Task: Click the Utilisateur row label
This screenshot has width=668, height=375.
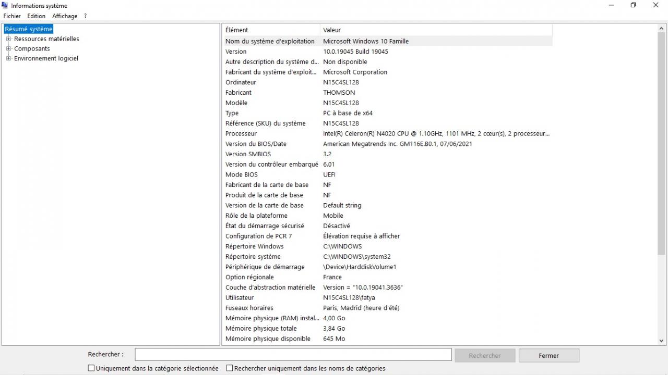Action: [240, 298]
